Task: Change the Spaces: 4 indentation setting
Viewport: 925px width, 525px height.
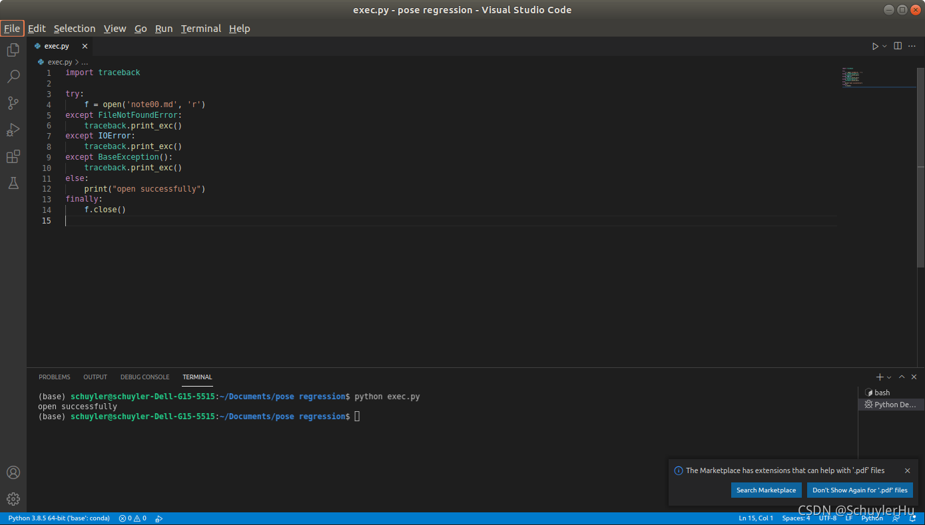Action: 796,518
